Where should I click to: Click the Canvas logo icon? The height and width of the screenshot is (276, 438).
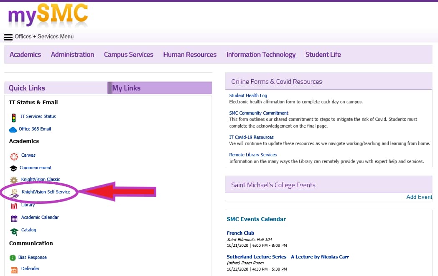[x=14, y=157]
